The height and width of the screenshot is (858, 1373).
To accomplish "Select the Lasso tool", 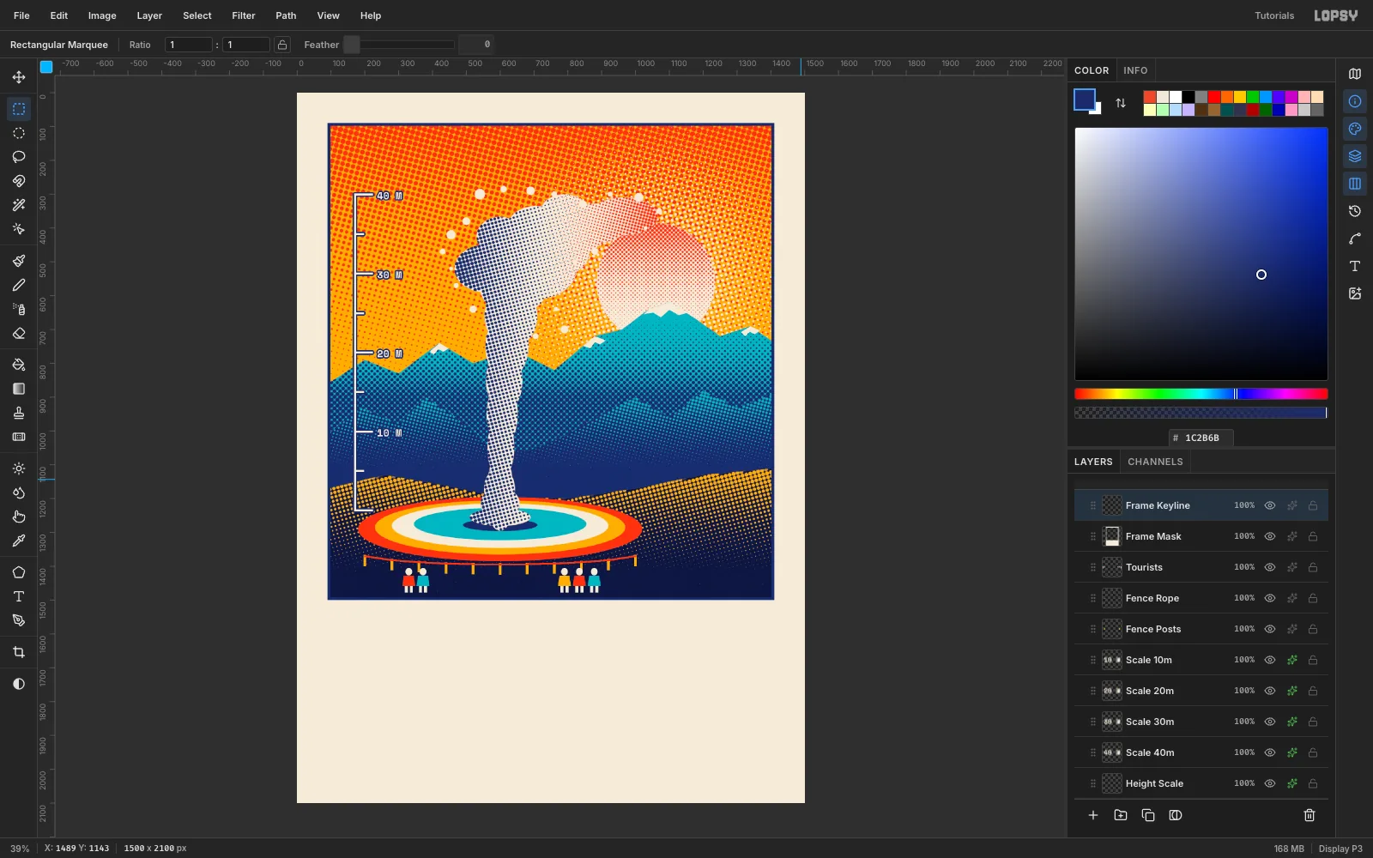I will click(19, 157).
